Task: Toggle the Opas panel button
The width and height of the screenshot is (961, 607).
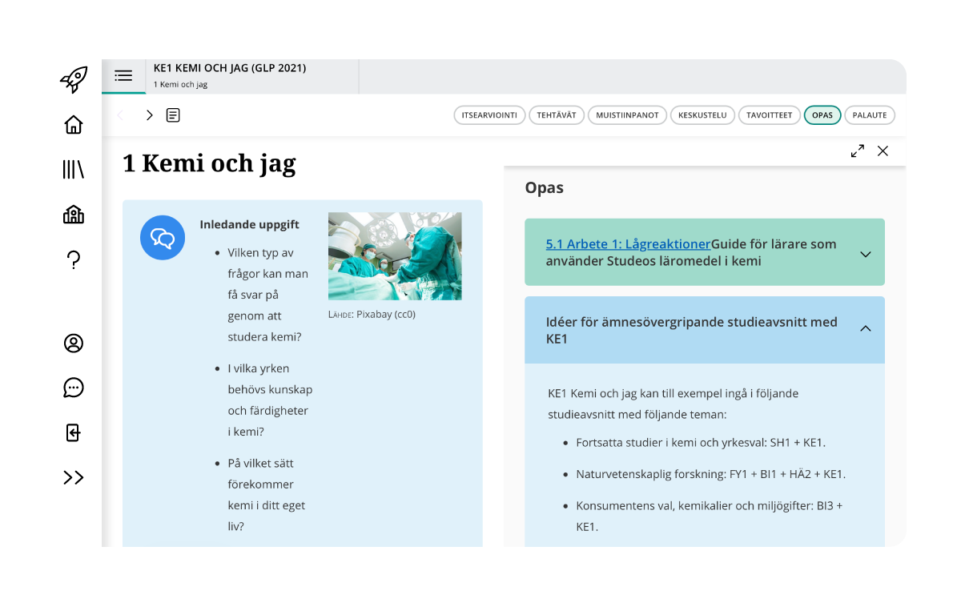Action: click(x=822, y=115)
